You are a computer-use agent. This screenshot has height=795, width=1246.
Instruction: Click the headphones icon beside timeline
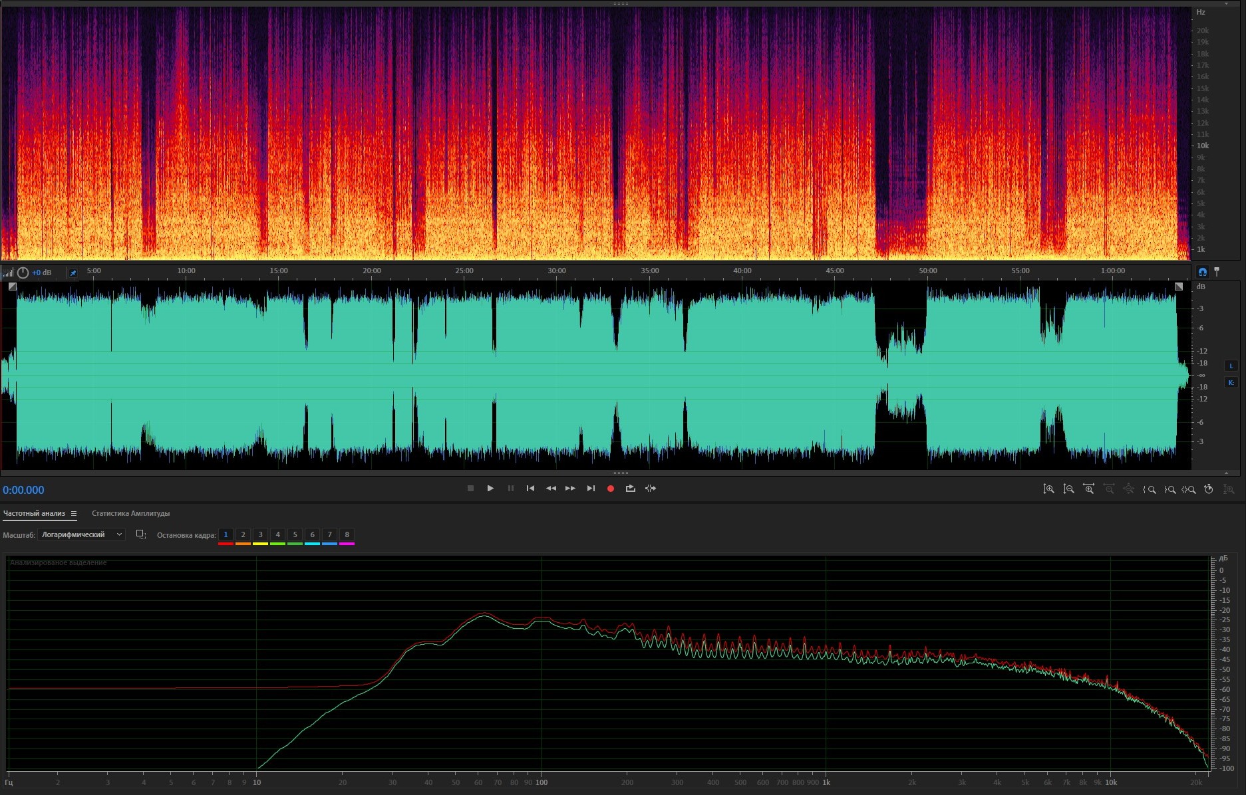(x=1202, y=272)
